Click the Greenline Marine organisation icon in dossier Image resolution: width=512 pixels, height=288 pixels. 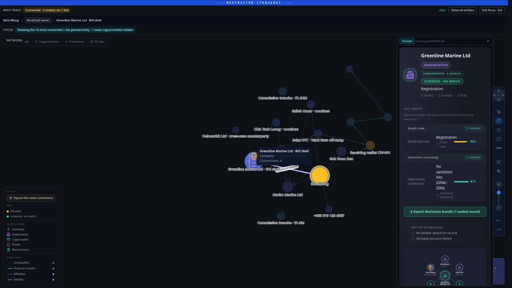click(410, 75)
